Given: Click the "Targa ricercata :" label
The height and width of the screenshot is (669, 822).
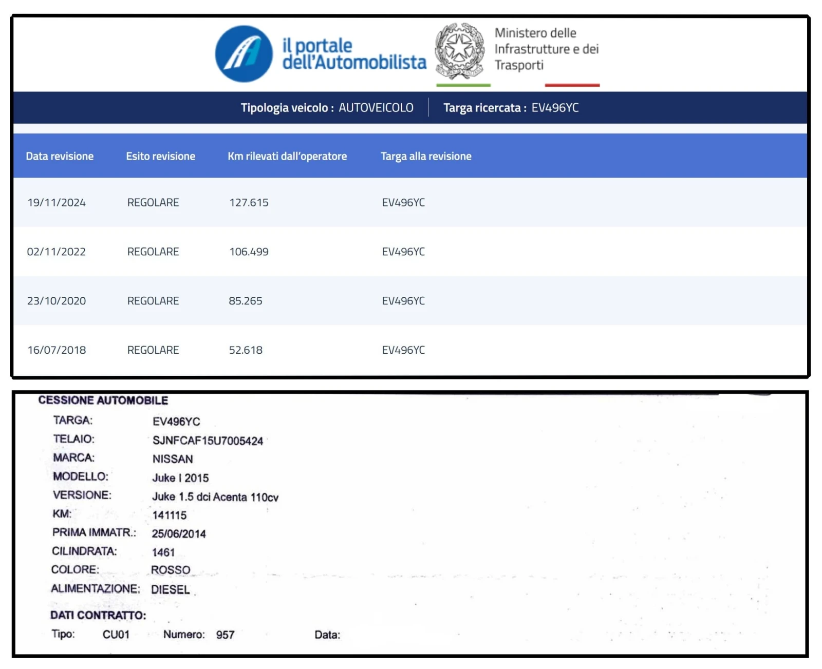Looking at the screenshot, I should [x=485, y=108].
